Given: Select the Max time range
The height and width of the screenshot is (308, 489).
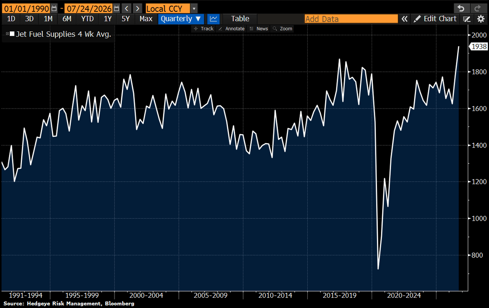Looking at the screenshot, I should point(146,19).
